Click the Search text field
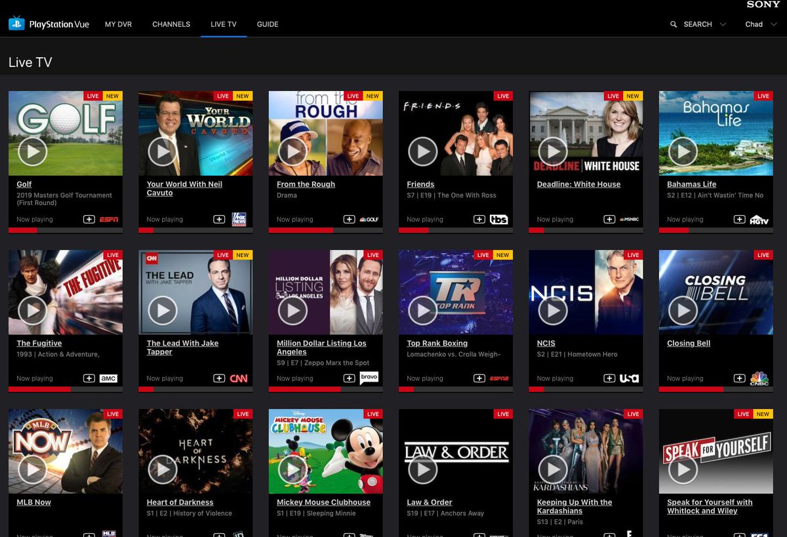 click(x=698, y=24)
